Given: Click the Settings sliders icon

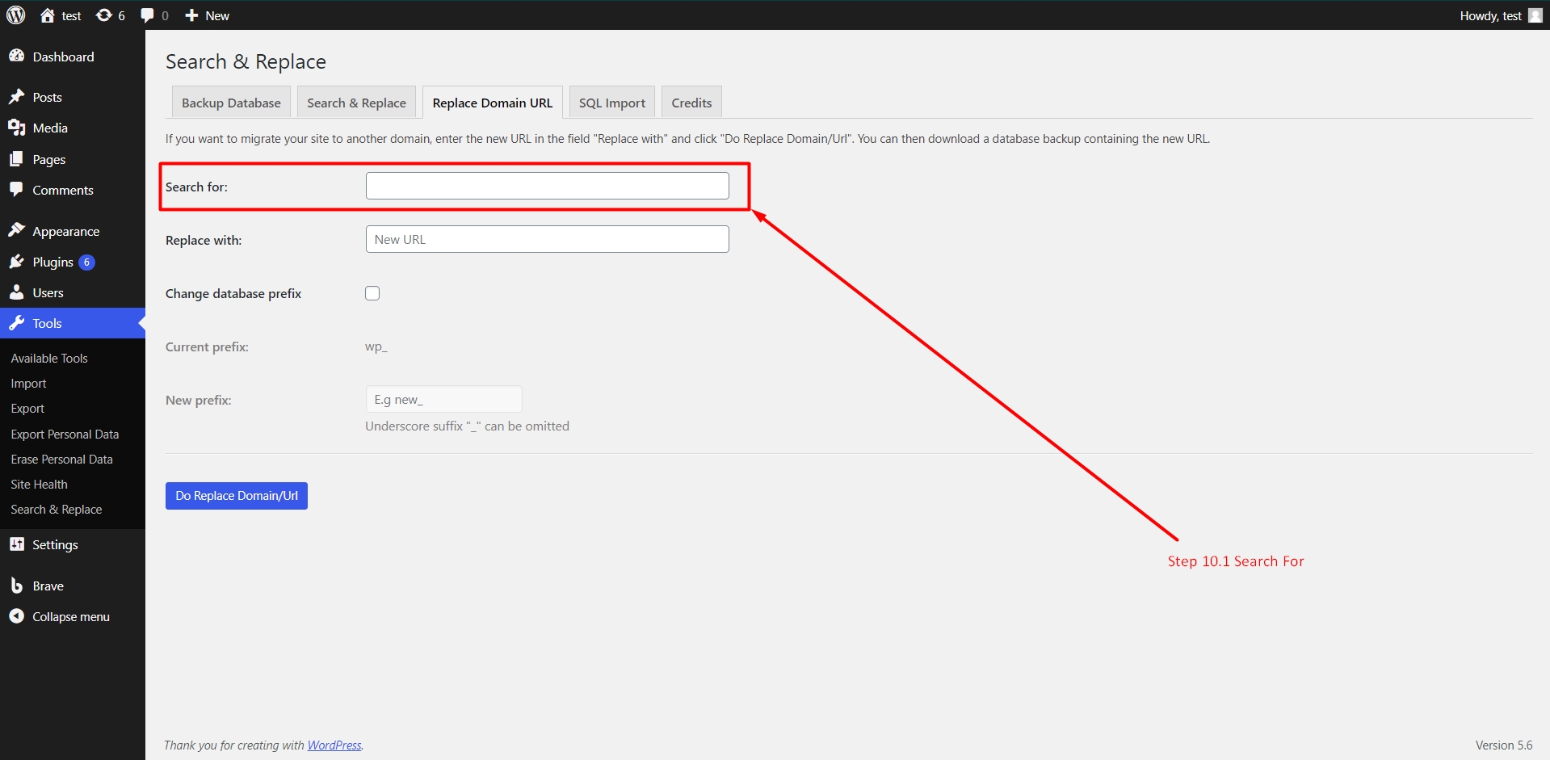Looking at the screenshot, I should pos(16,544).
